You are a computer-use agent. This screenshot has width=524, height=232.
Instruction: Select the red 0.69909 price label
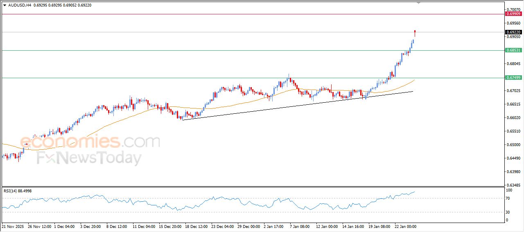coord(513,14)
